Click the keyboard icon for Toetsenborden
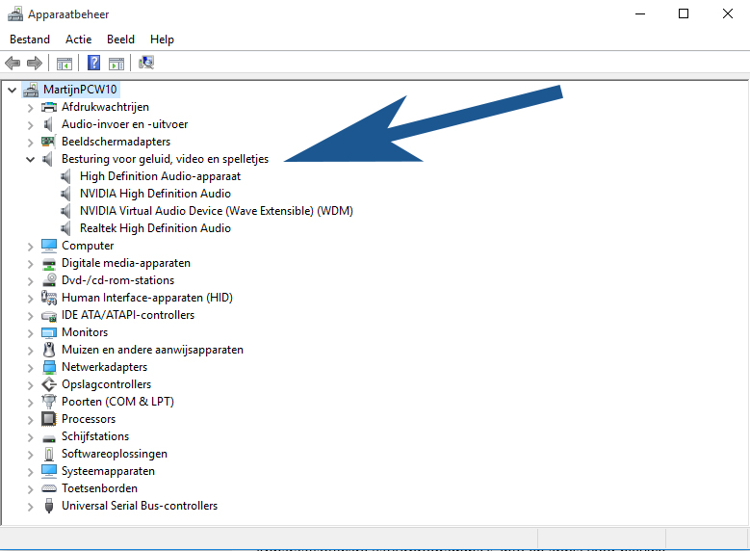 tap(49, 488)
